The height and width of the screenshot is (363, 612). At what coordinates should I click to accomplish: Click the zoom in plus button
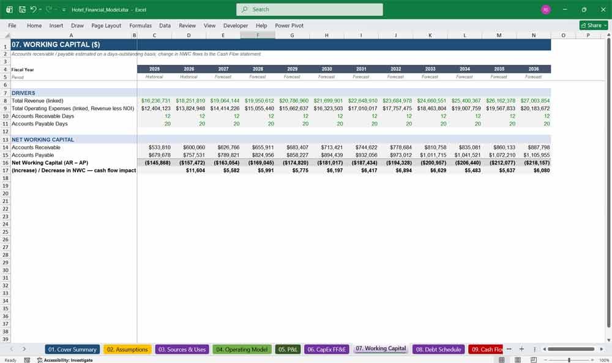(592, 360)
